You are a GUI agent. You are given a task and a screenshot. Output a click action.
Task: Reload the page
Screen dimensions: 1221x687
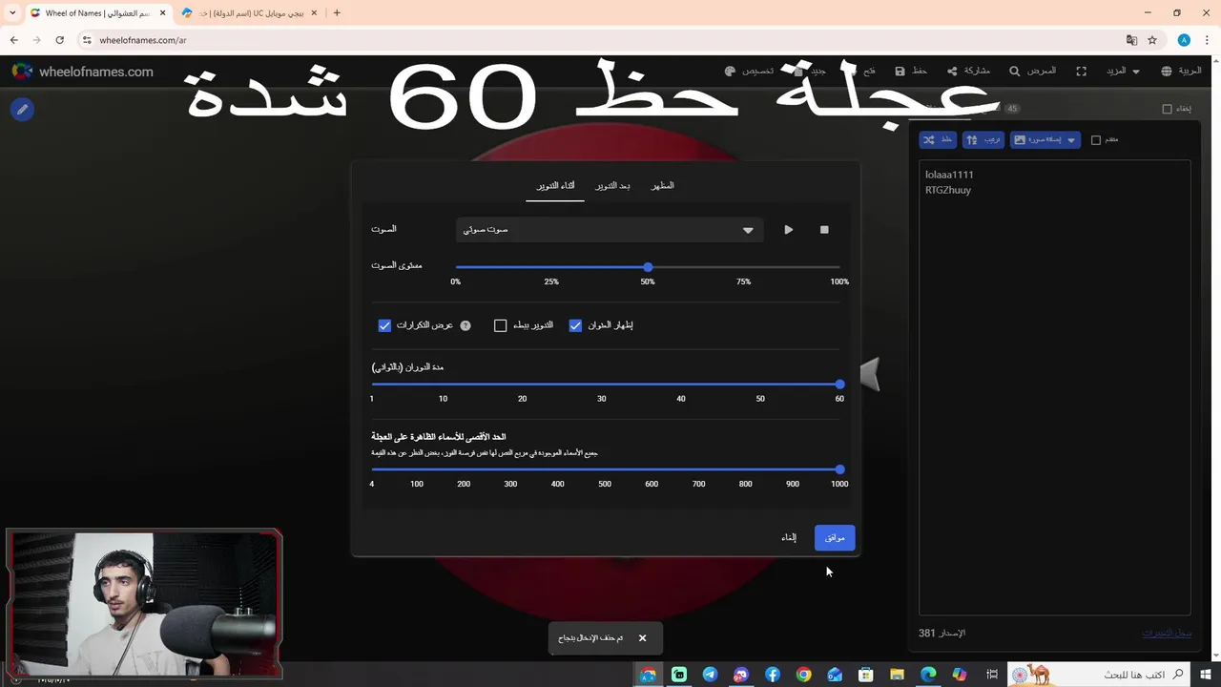[59, 40]
